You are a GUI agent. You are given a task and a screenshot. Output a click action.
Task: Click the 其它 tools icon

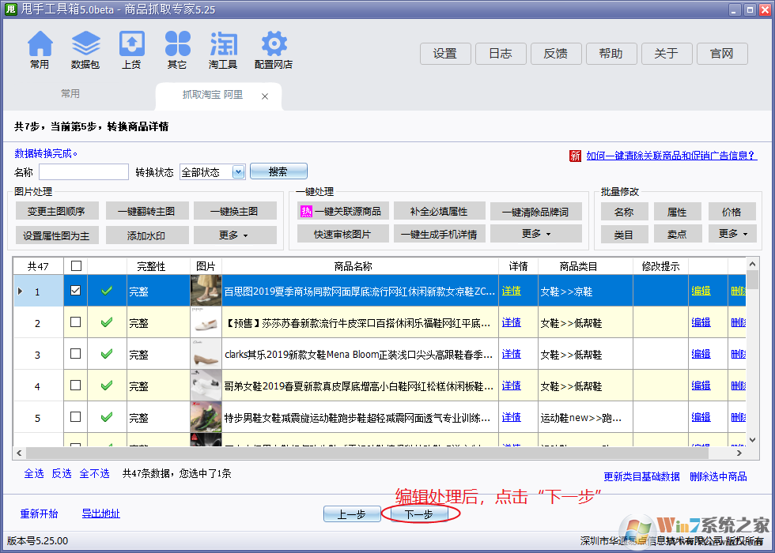[x=177, y=48]
